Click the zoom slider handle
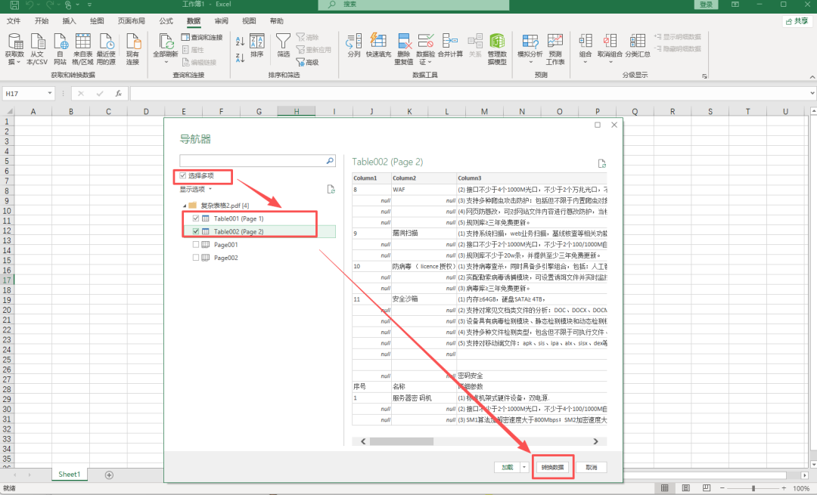The height and width of the screenshot is (495, 817). (753, 488)
